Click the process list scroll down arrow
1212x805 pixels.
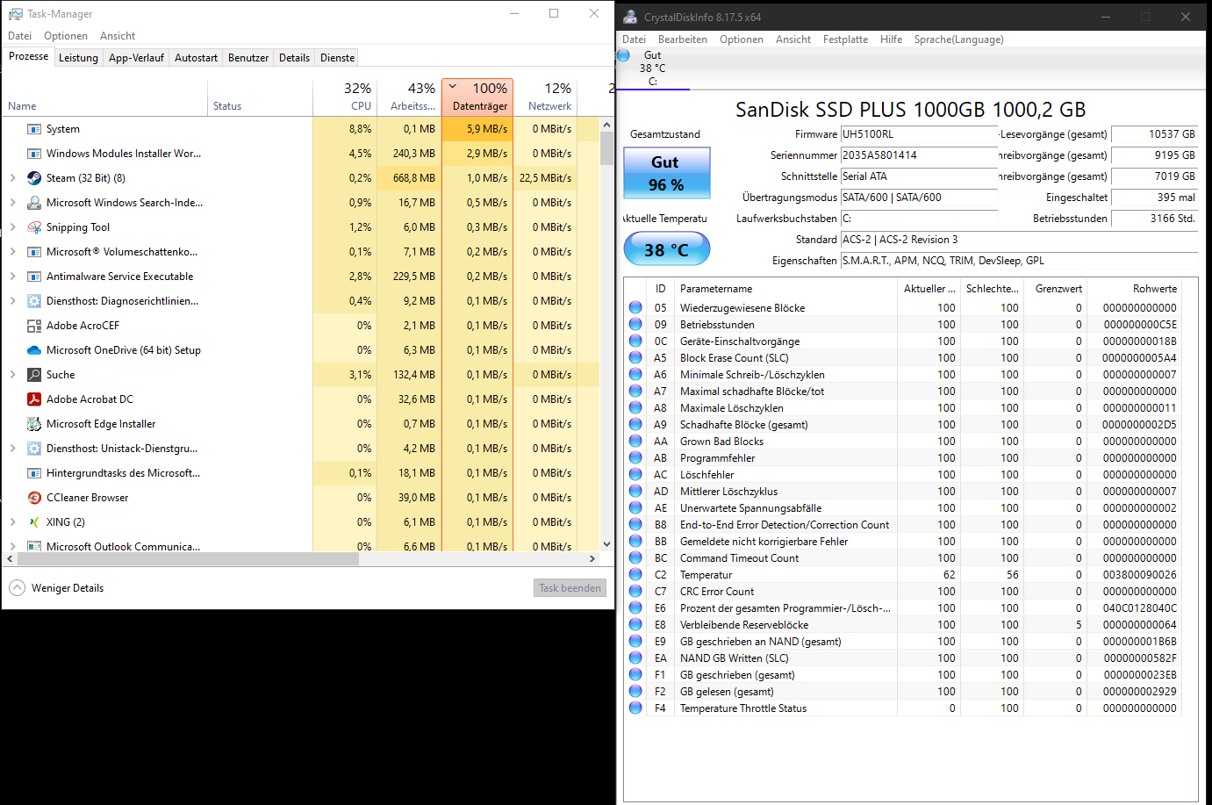606,545
